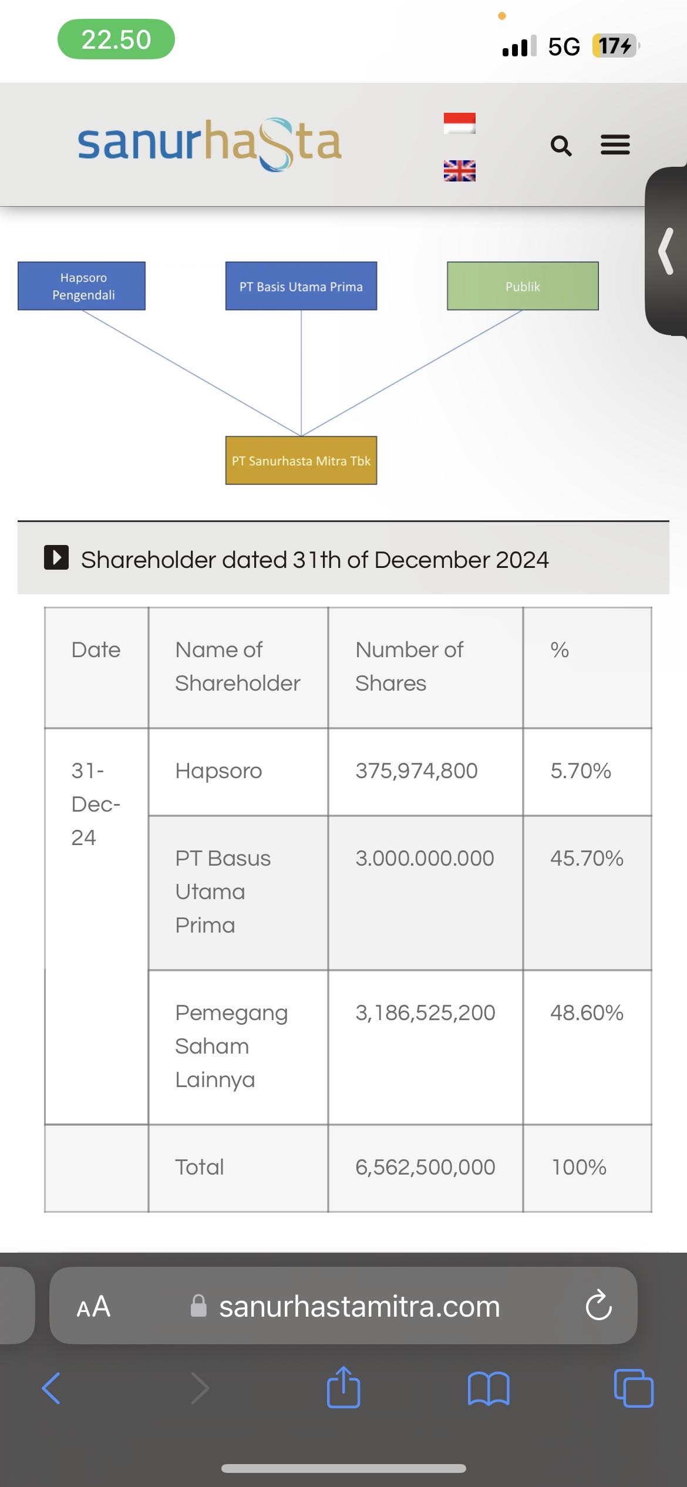Click the PT Basis Utama Prima box

point(301,286)
